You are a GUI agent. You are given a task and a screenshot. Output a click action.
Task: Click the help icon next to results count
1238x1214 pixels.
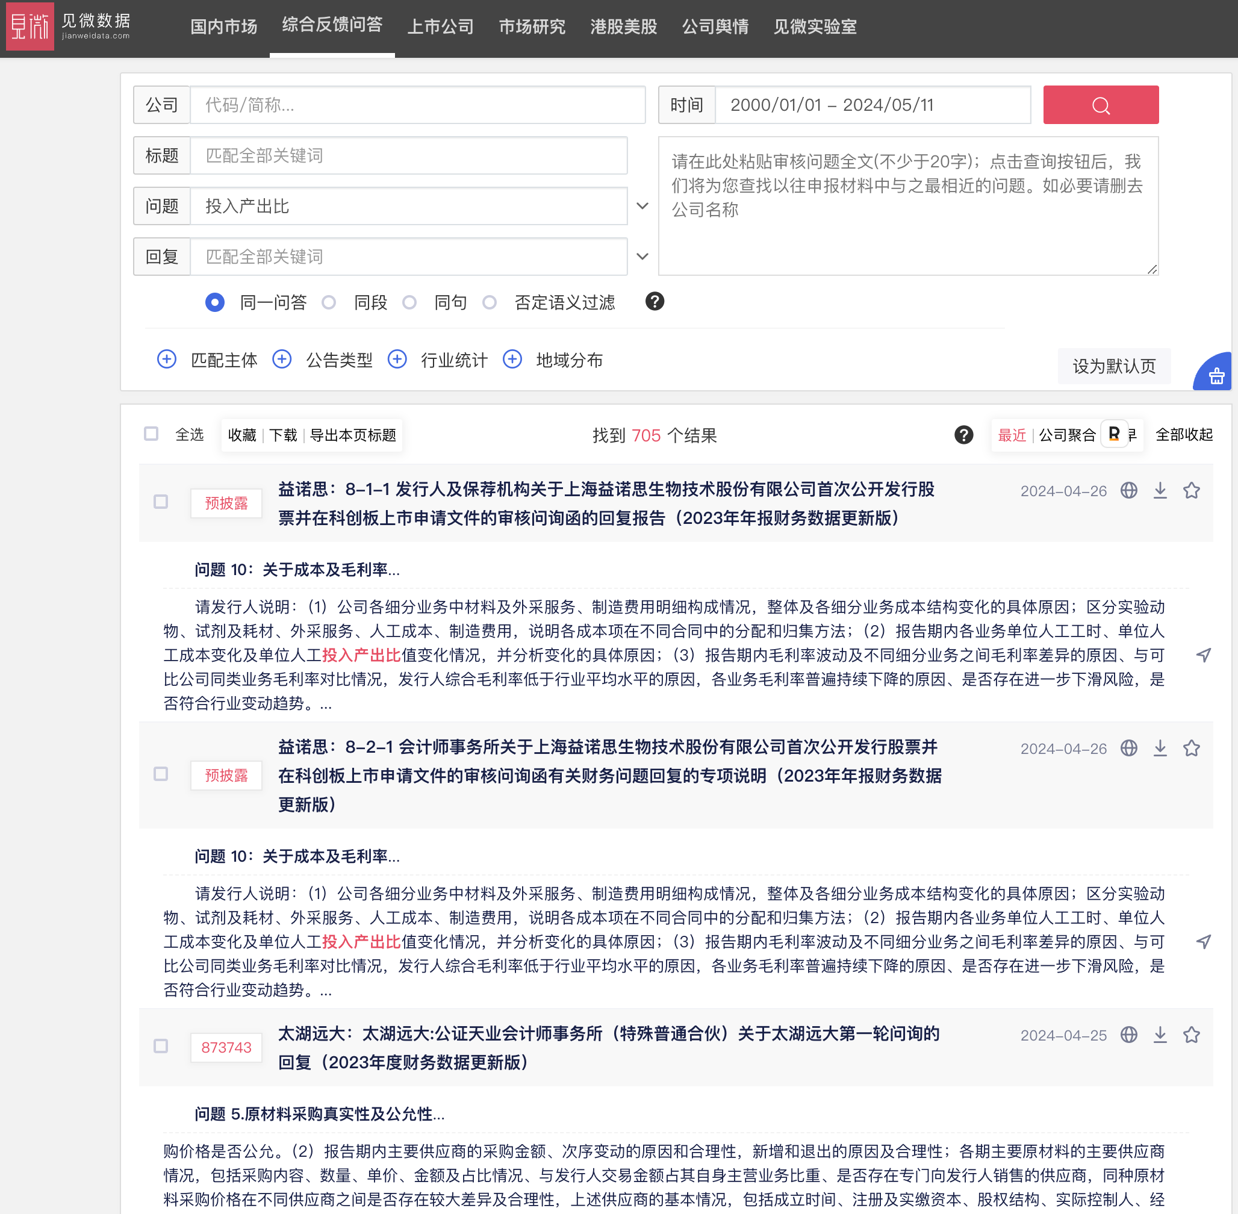click(x=963, y=435)
